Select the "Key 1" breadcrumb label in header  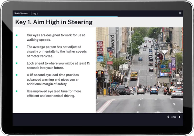click(35, 13)
